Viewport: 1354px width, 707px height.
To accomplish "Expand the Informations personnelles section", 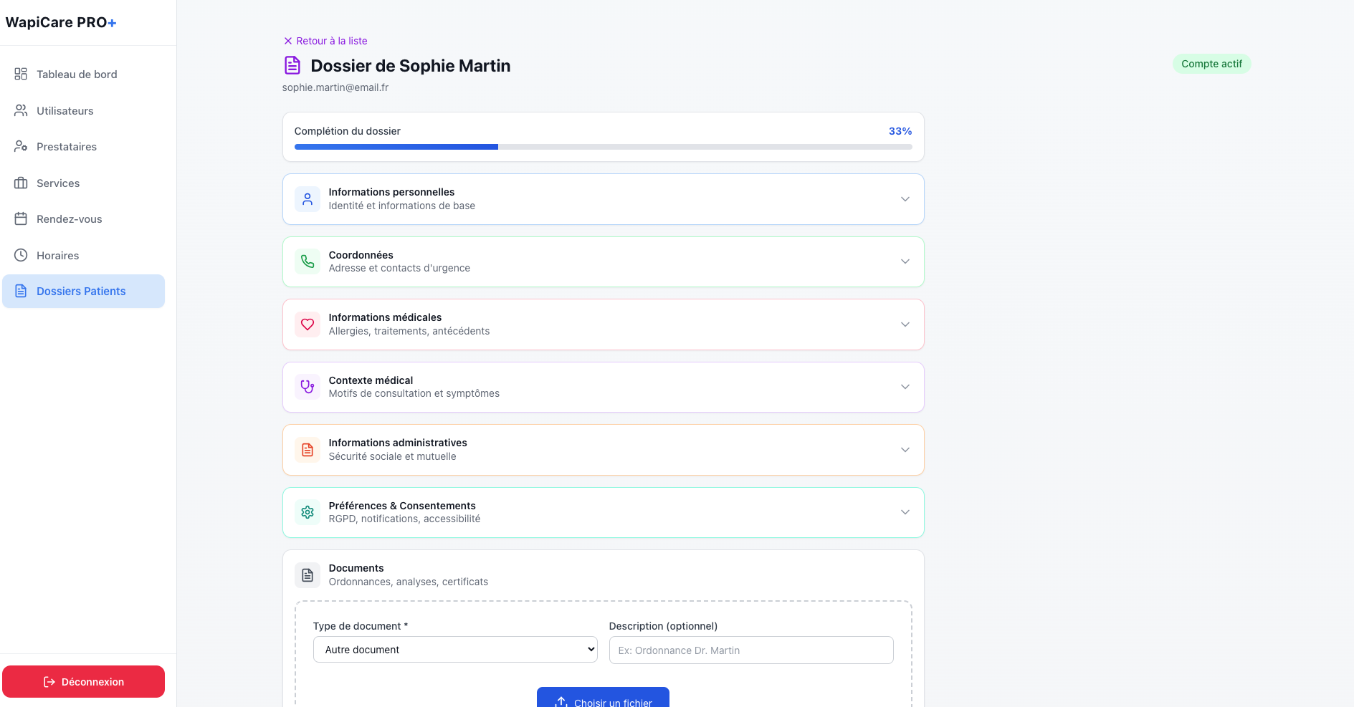I will (905, 199).
